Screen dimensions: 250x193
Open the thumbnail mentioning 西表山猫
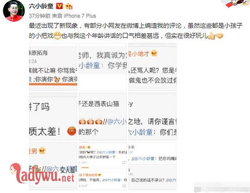pos(103,116)
